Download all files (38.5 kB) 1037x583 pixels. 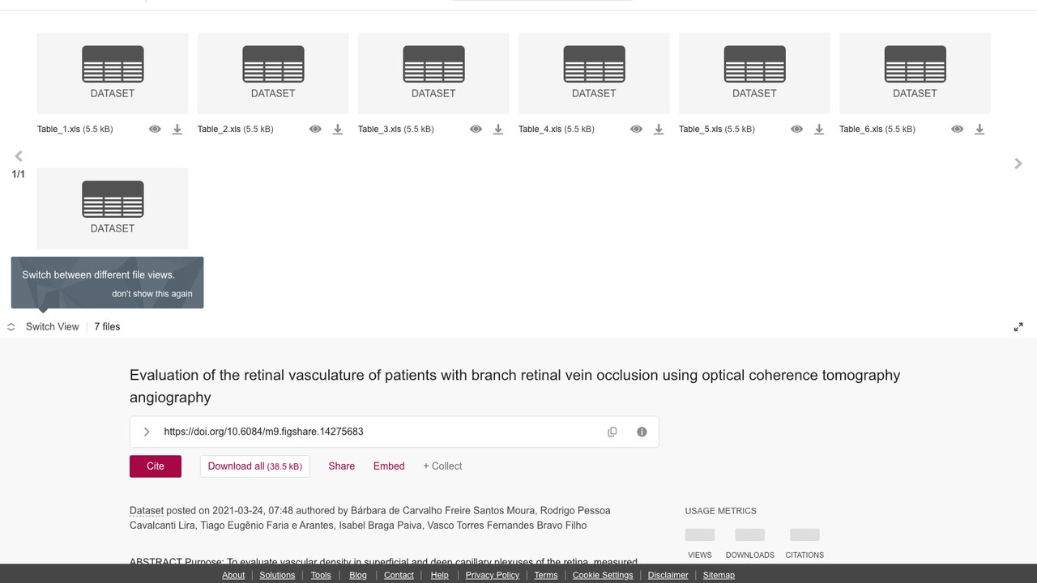pyautogui.click(x=254, y=466)
